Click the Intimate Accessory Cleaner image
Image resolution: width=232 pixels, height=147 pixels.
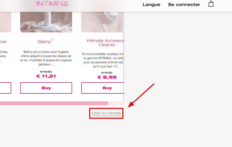[102, 22]
